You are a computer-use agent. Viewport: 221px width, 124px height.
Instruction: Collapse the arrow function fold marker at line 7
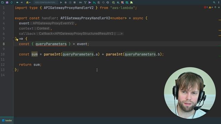(x=13, y=39)
